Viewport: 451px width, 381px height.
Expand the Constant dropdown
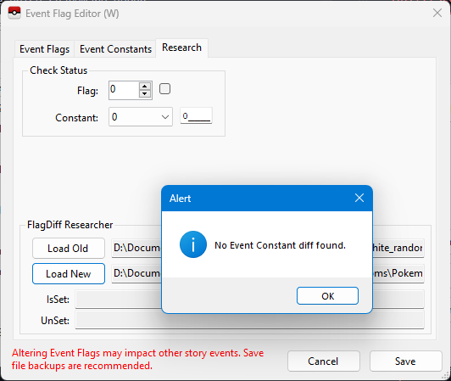[164, 117]
